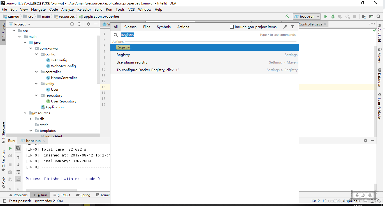This screenshot has width=385, height=206.
Task: Open the Bean Validation side panel
Action: 380,107
